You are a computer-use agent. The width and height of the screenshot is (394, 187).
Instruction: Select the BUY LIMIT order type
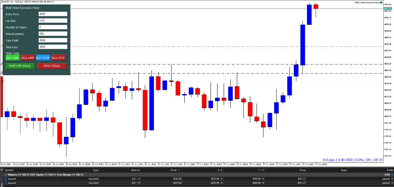[x=13, y=58]
